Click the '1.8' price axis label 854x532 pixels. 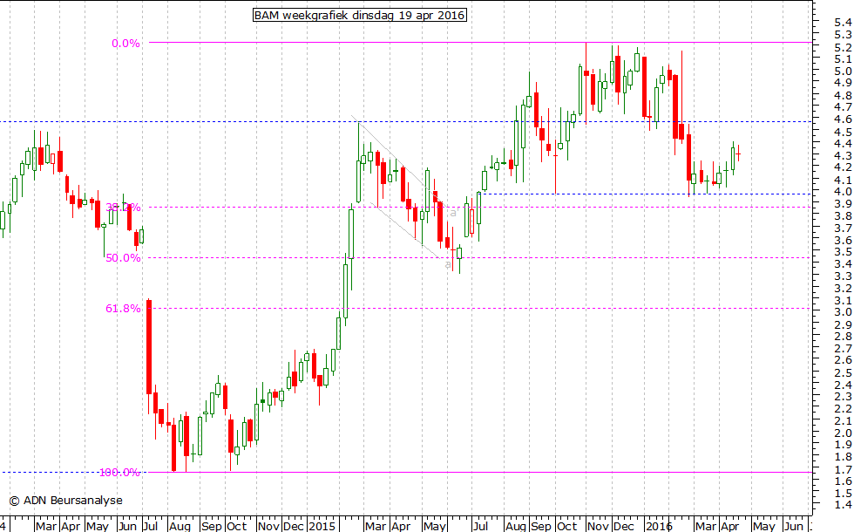[843, 457]
